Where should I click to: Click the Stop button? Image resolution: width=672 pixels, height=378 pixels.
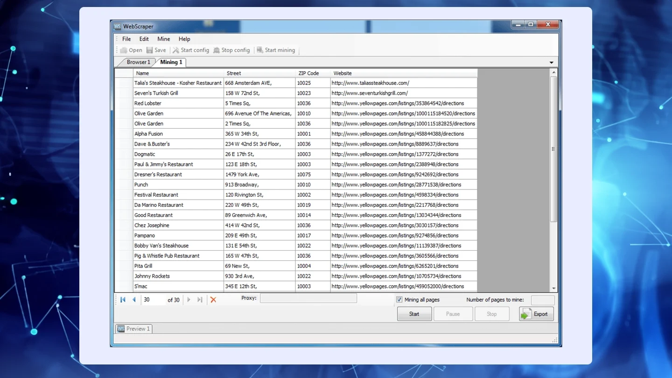click(x=492, y=314)
